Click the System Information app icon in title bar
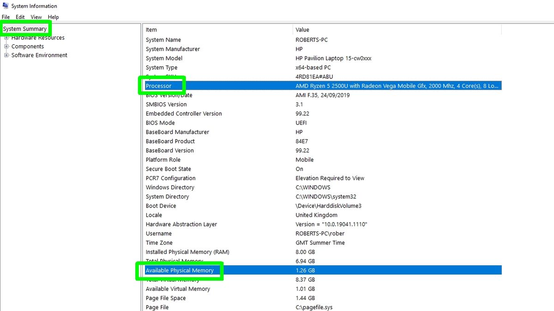Viewport: 554px width, 311px height. tap(5, 6)
